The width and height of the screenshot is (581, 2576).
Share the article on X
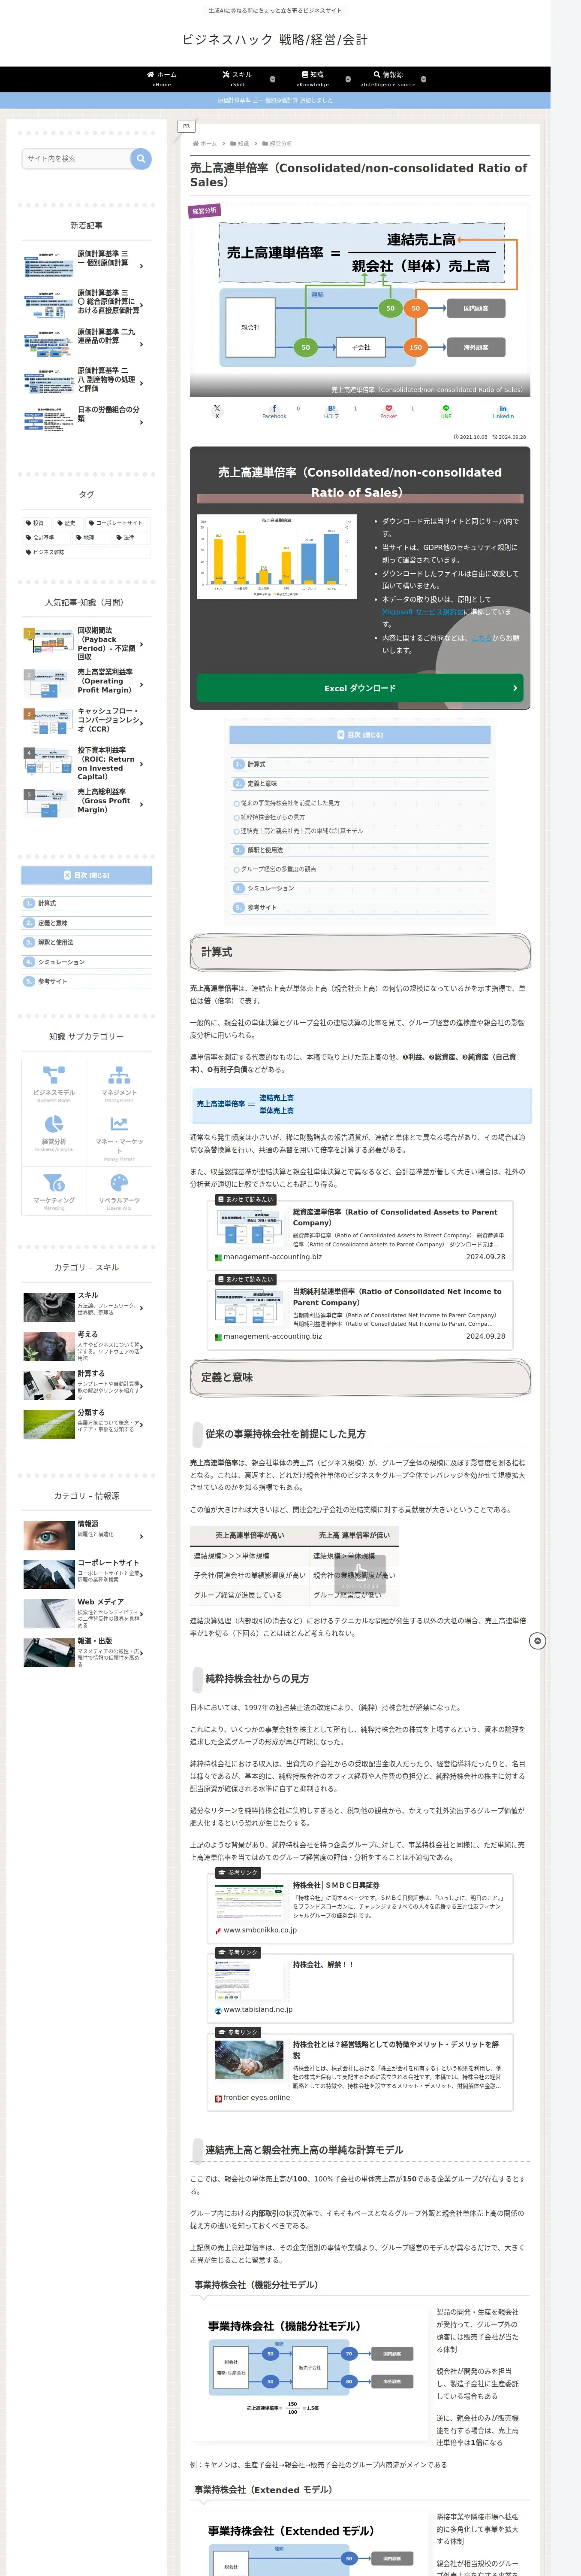(x=217, y=411)
